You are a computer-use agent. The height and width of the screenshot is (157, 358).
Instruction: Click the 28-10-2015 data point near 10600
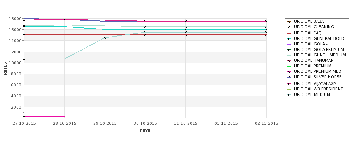[x=64, y=59]
